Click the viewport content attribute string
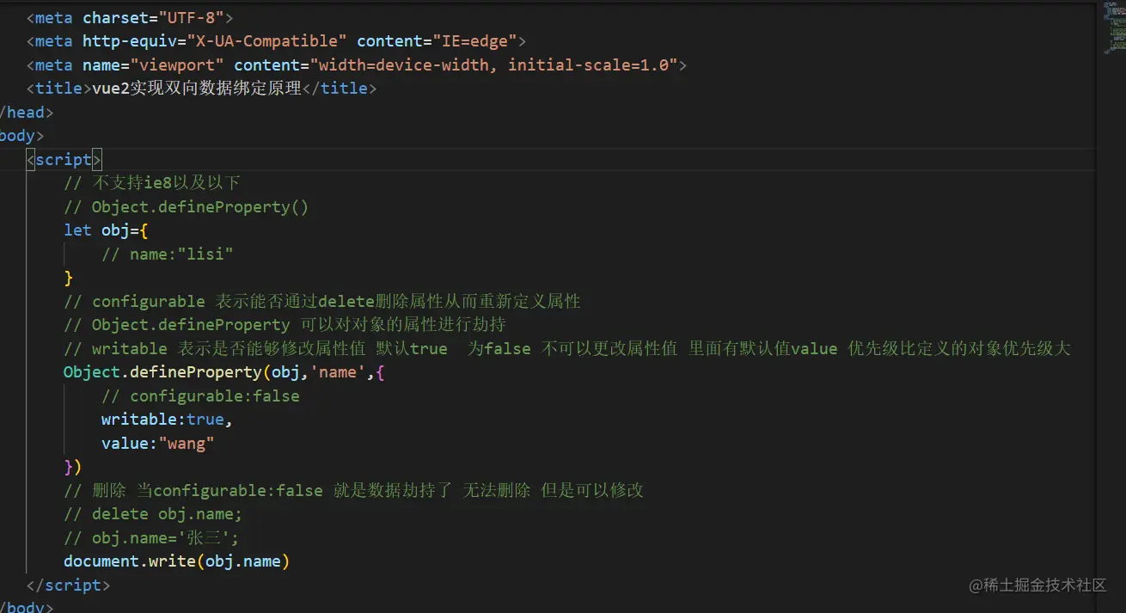This screenshot has width=1126, height=613. click(x=493, y=65)
